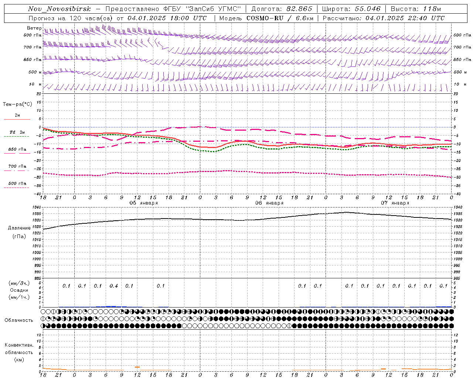Viewport: 473px width, 378px height.
Task: Click the 'Конвективн.' convective cloud label
Action: pyautogui.click(x=19, y=345)
